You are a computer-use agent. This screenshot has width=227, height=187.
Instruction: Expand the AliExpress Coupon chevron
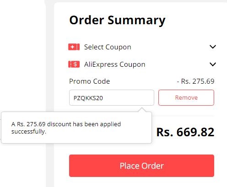213,64
